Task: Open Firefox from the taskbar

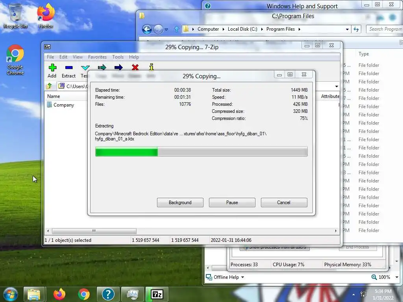Action: click(x=59, y=294)
